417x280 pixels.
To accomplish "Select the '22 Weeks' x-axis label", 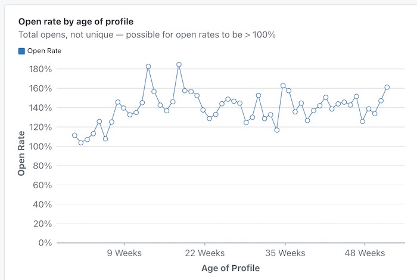I will [204, 253].
